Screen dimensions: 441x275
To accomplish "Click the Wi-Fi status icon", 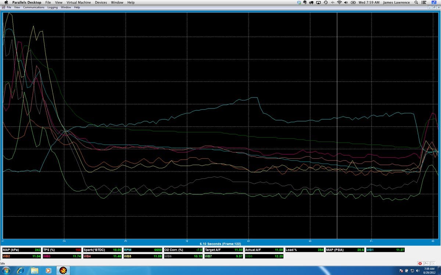I will 339,3.
